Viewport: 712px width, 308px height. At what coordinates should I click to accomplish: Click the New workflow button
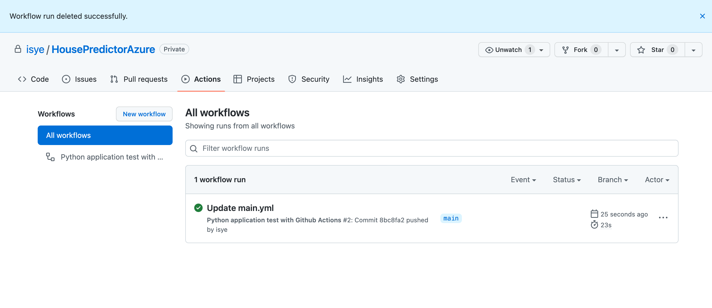tap(144, 114)
